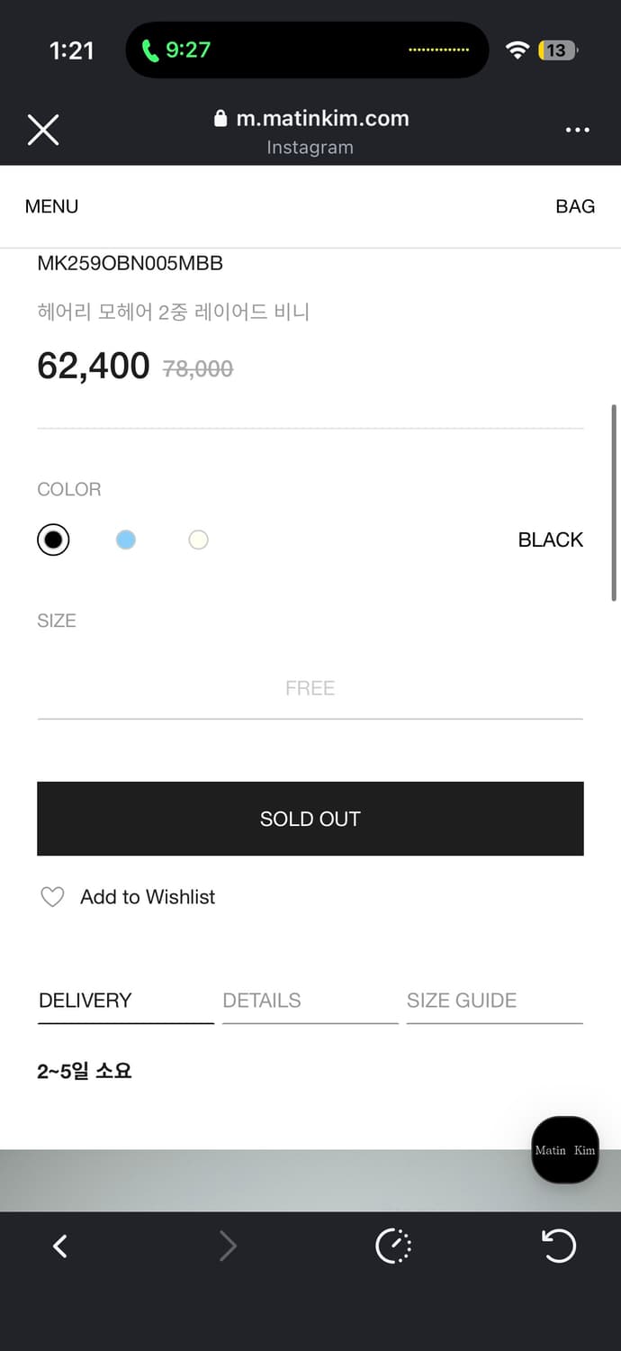Select the DELIVERY tab

point(85,1001)
